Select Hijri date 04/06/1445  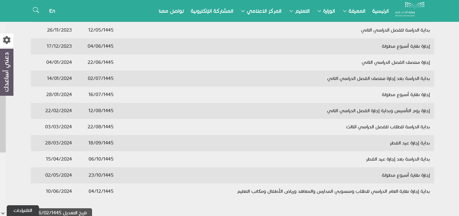pos(101,46)
